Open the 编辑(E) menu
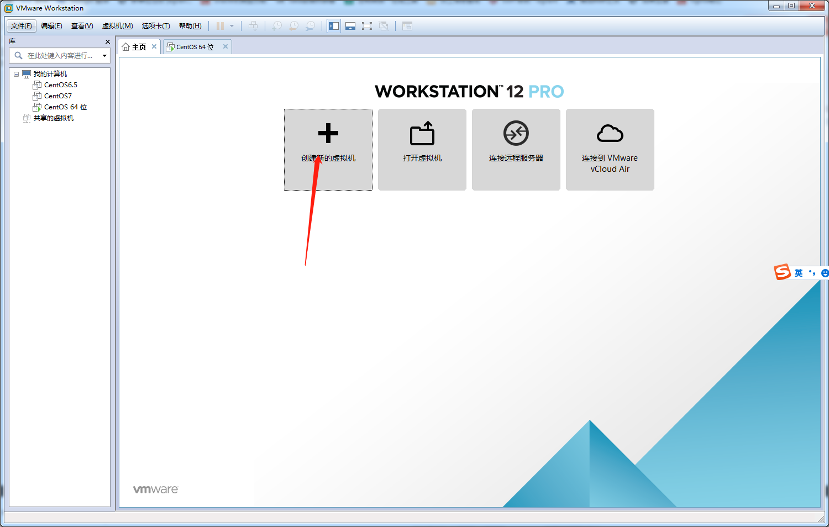Screen dimensions: 829x527 (x=51, y=26)
